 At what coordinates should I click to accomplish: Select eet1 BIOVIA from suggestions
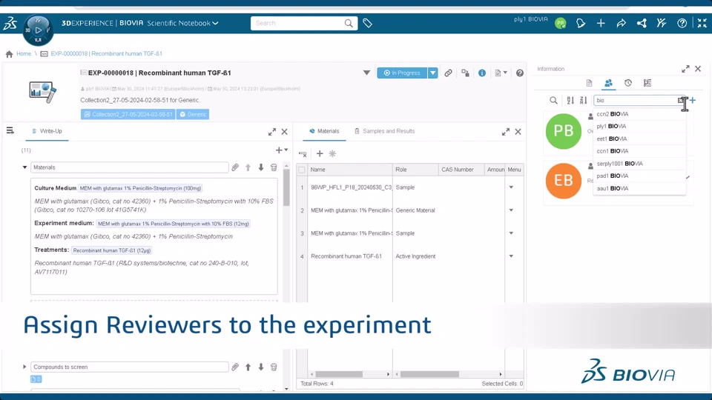coord(639,139)
